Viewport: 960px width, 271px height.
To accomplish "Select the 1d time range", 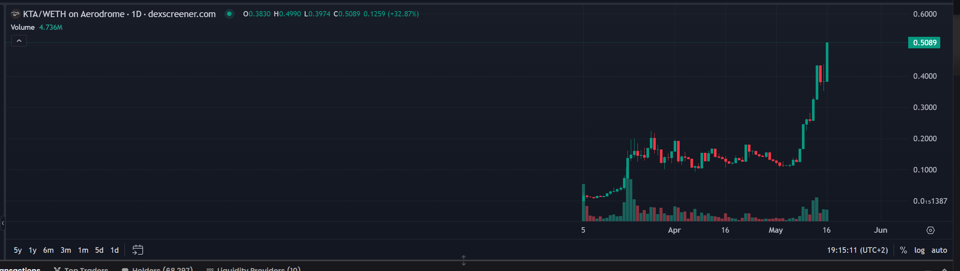I will [114, 250].
